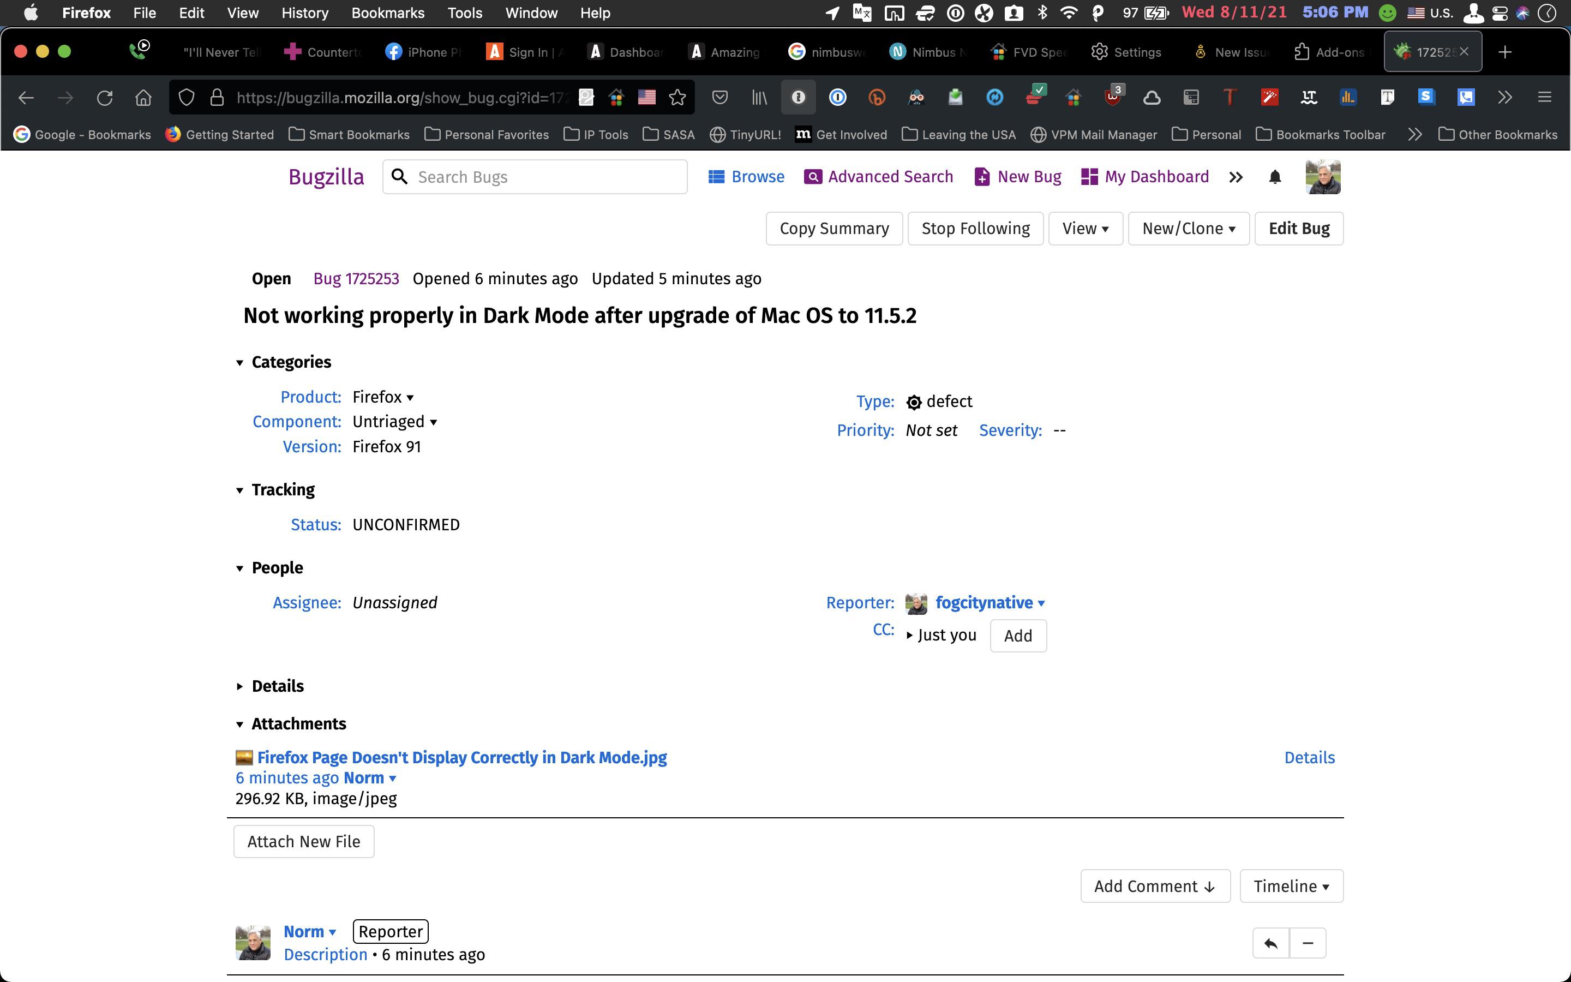
Task: Collapse the Attachments section
Action: (239, 724)
